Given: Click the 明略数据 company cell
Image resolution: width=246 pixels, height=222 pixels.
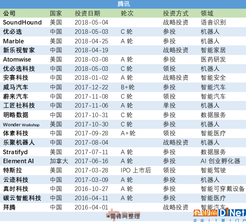Looking at the screenshot, I should coord(16,115).
